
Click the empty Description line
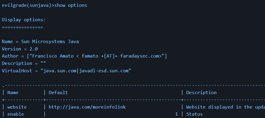[x=24, y=63]
